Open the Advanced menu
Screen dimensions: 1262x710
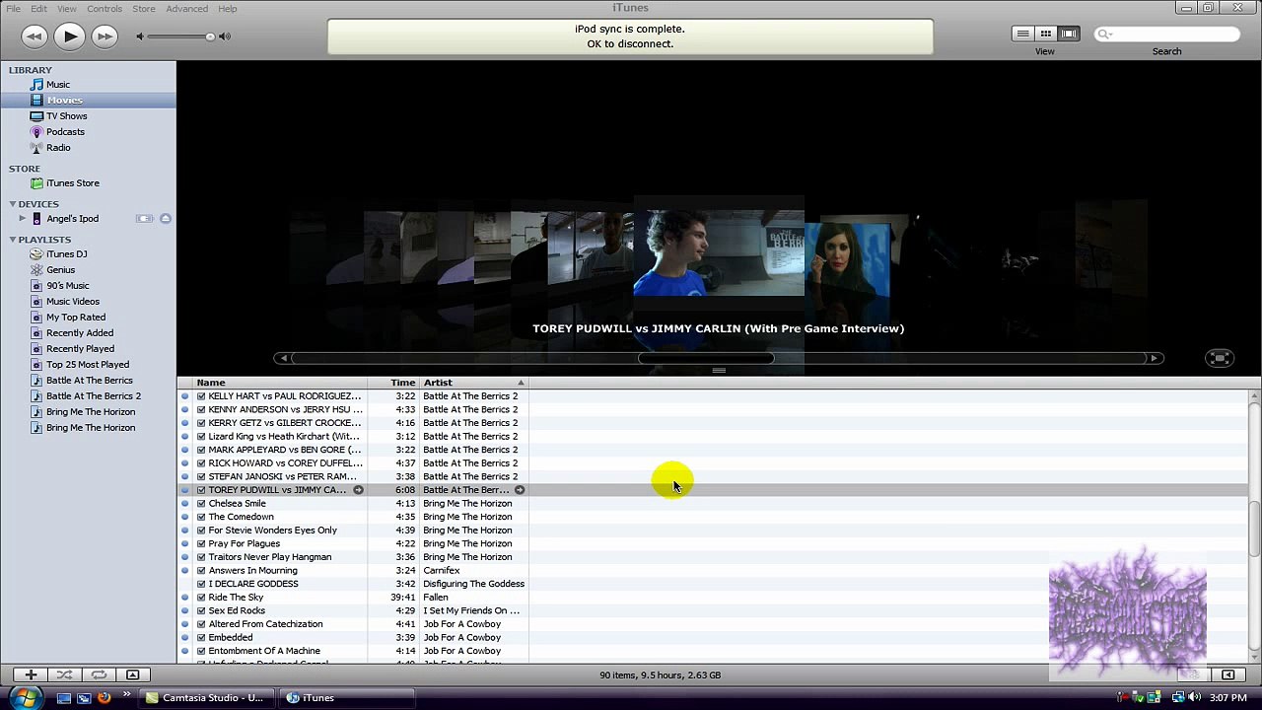click(x=186, y=9)
